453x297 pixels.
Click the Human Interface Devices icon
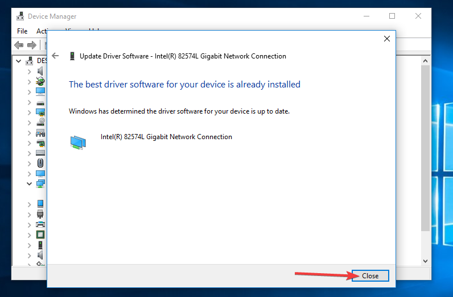40,133
